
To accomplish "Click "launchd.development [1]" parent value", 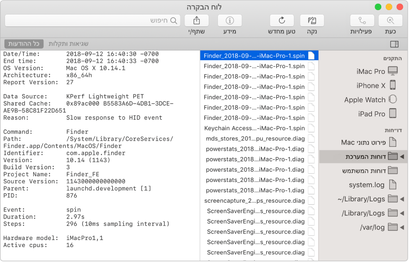I will (x=109, y=189).
